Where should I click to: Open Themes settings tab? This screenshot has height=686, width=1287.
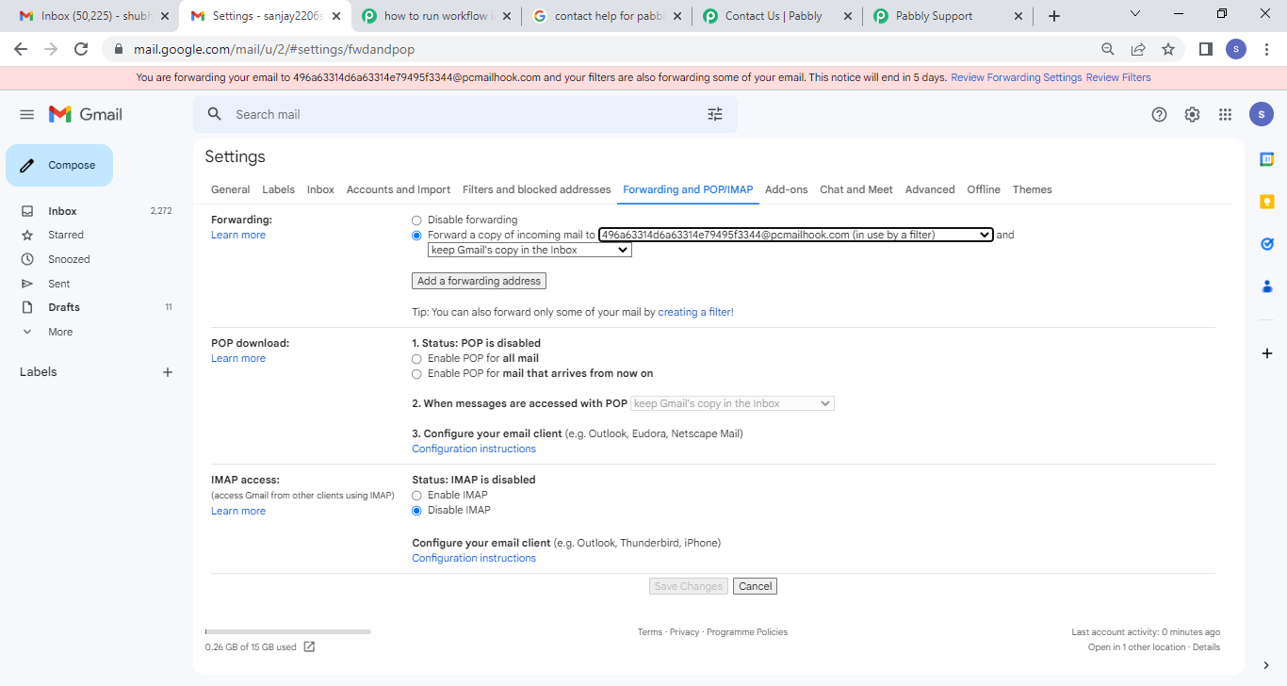1033,189
